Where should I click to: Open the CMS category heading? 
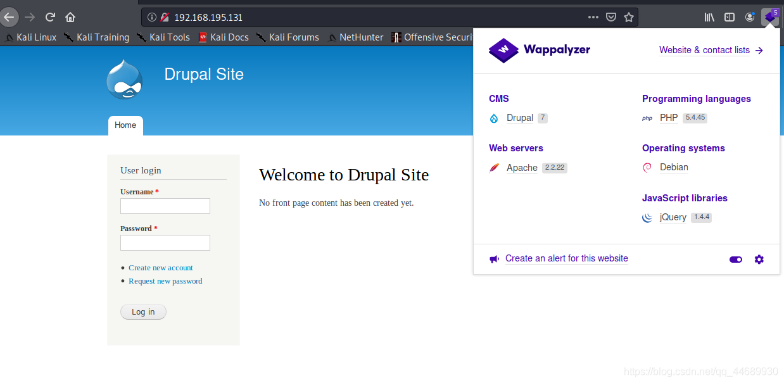coord(499,99)
